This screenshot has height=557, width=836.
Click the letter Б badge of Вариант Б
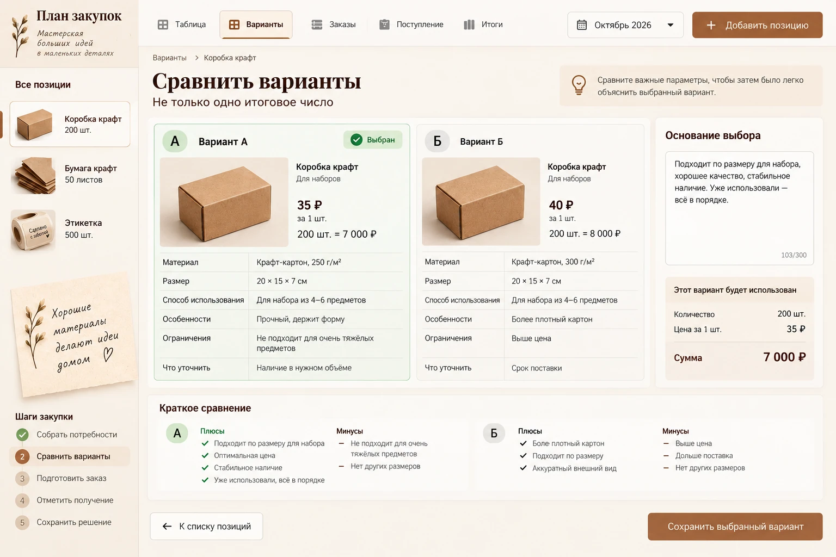coord(437,141)
